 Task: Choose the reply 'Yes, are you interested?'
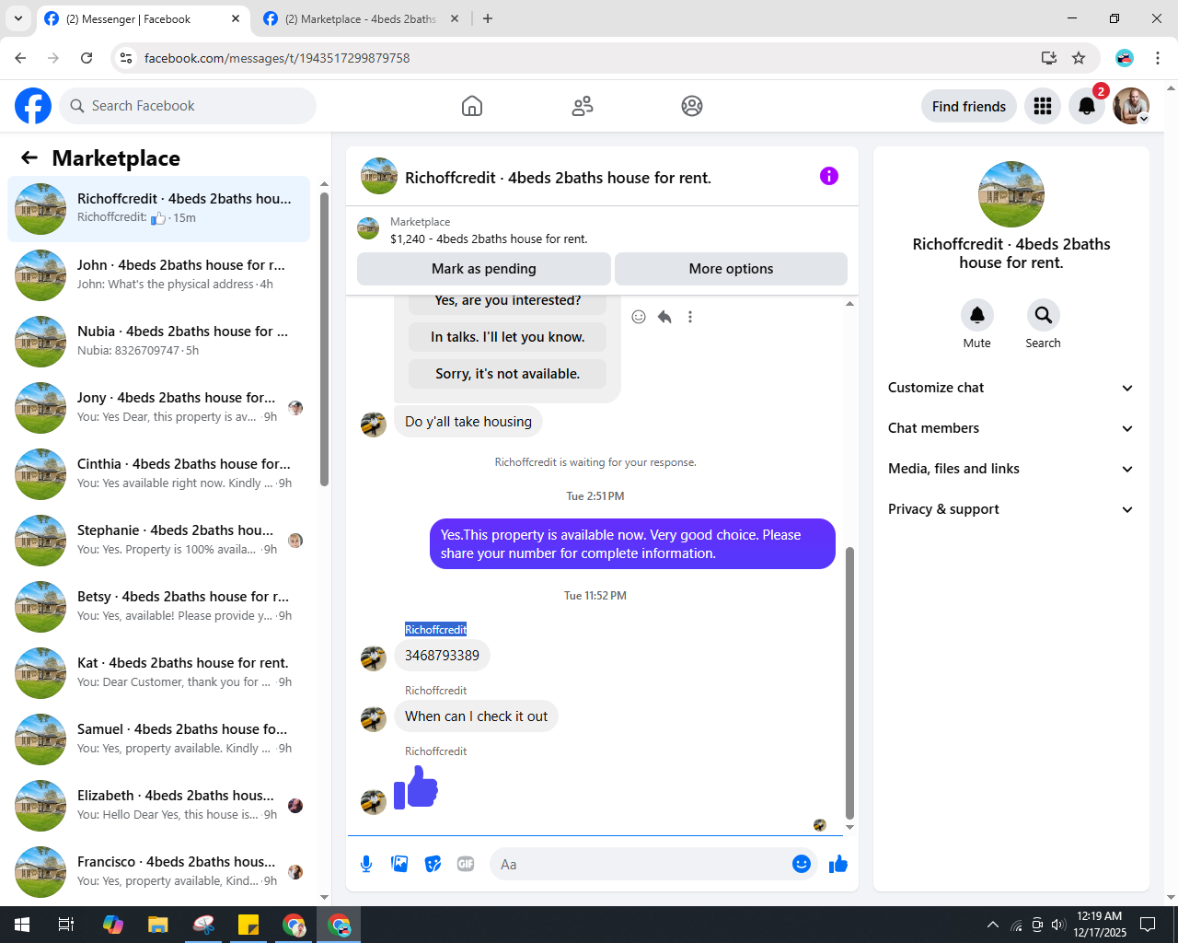(508, 300)
